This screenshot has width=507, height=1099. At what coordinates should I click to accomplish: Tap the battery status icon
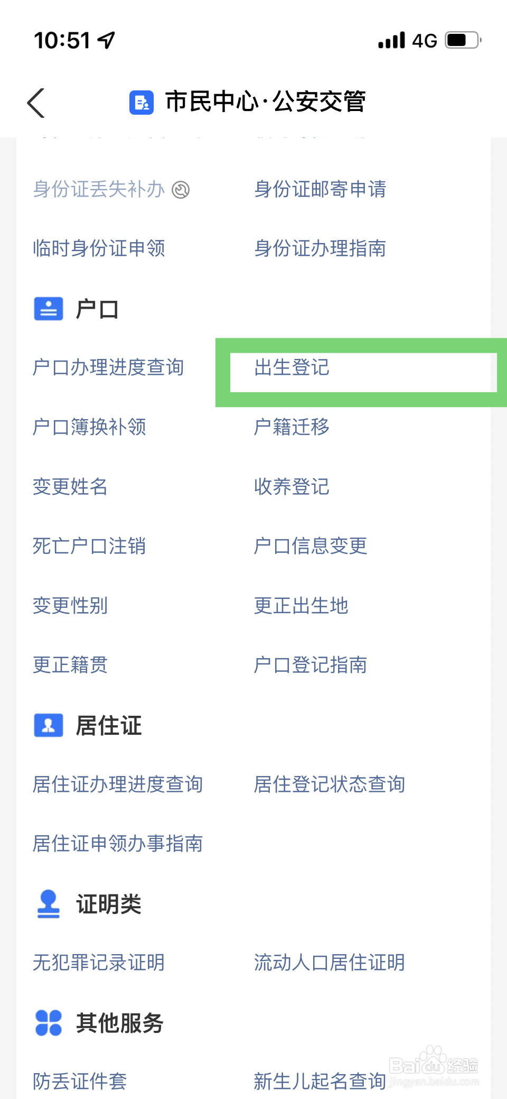(x=463, y=40)
